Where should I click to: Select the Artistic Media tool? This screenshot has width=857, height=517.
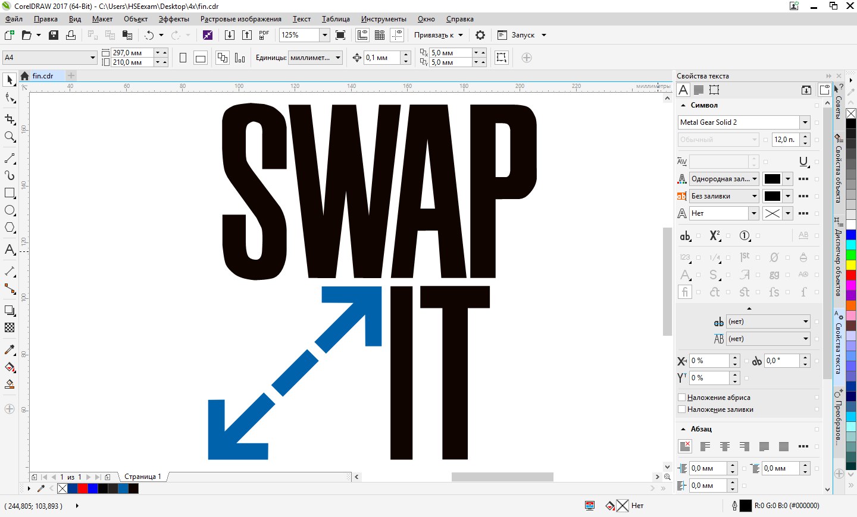tap(10, 175)
